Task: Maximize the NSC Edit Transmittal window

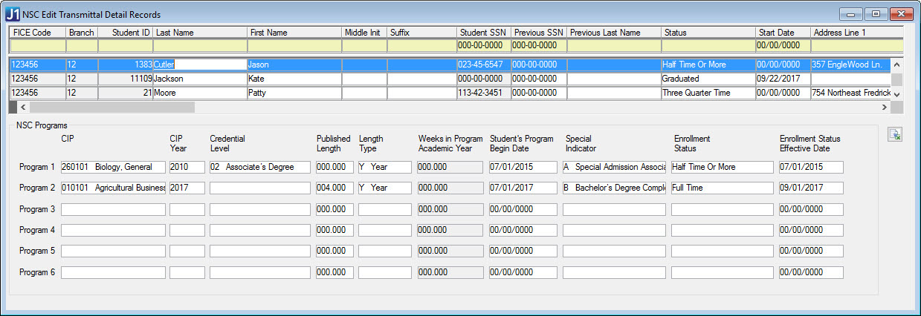Action: [x=876, y=14]
